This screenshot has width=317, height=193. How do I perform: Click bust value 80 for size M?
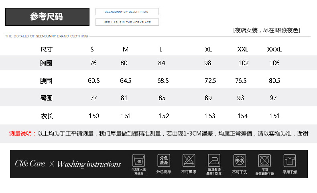pyautogui.click(x=124, y=63)
